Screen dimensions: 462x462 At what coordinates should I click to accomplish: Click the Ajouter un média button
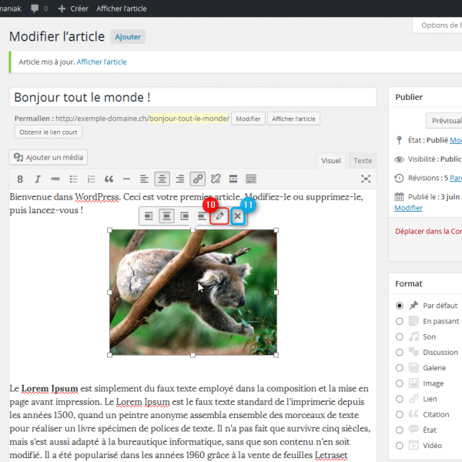coord(49,157)
